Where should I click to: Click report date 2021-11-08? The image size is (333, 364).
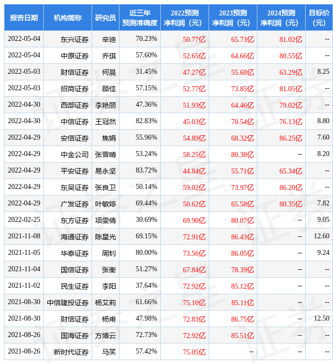24,236
